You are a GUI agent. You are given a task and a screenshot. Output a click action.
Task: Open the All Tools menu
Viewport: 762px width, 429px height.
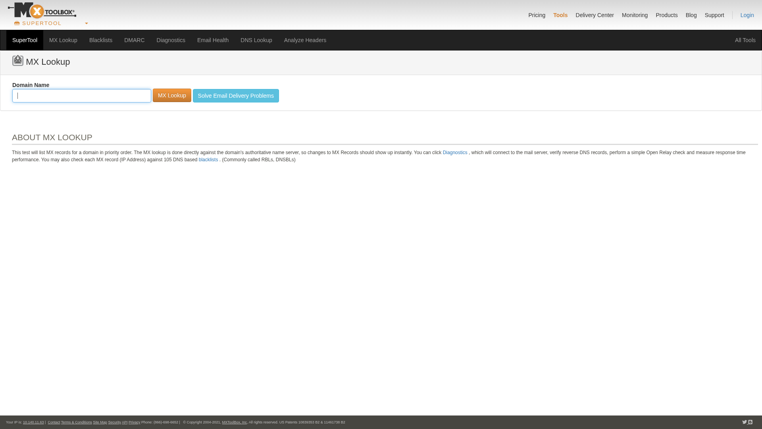(x=745, y=40)
